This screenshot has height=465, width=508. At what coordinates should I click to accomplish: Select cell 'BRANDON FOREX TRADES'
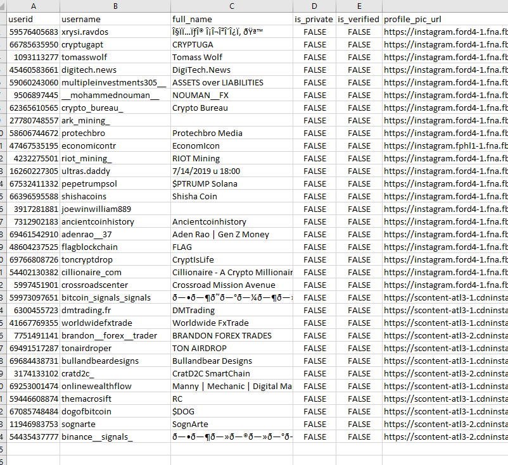232,335
